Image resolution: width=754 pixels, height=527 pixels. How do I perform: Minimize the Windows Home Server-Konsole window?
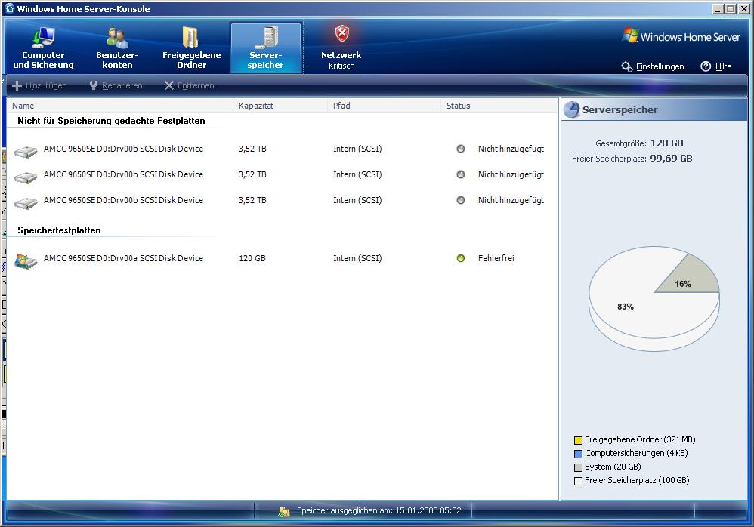[718, 8]
